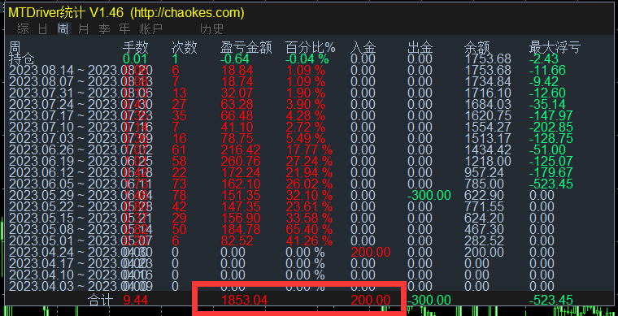Select the week row starting 2023.04.24
Screen dimensions: 618x316
[309, 252]
